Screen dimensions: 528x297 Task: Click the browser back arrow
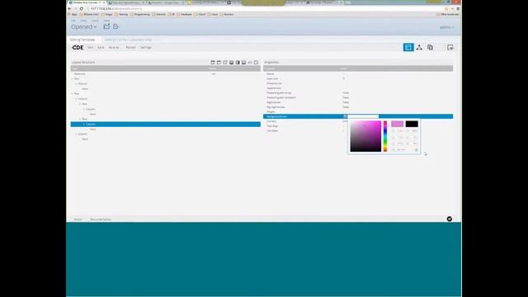click(x=69, y=8)
